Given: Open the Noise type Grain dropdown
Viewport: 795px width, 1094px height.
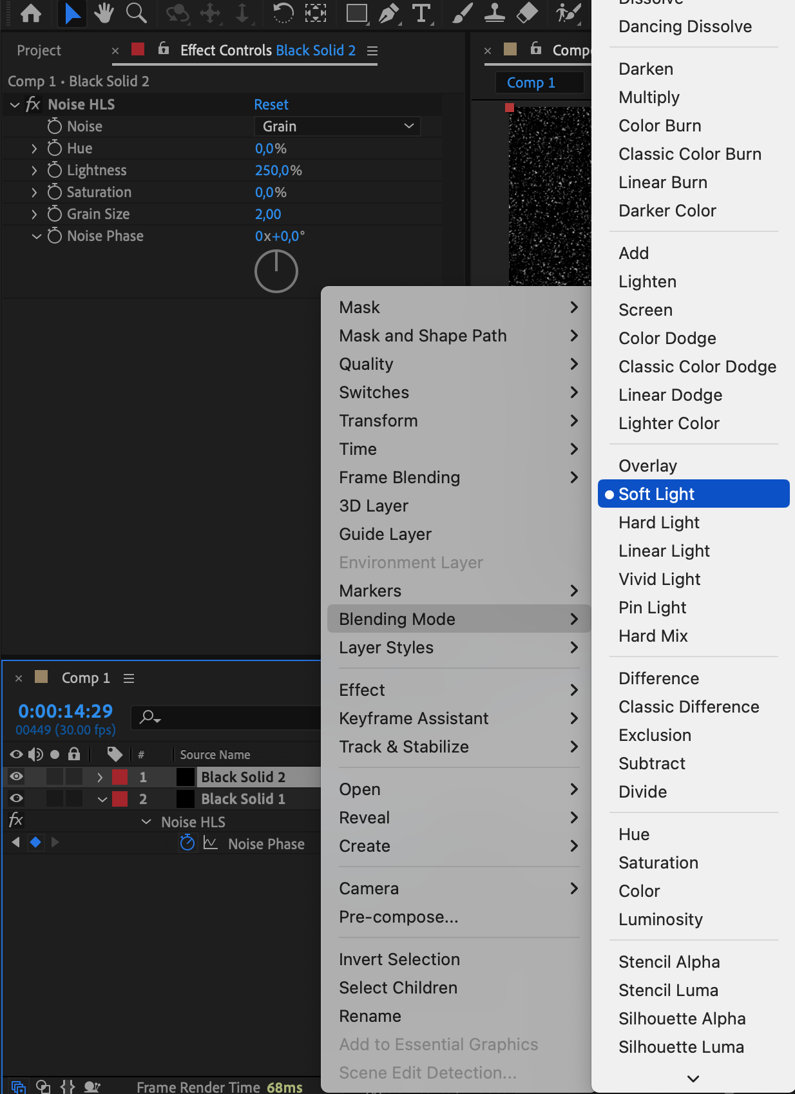Looking at the screenshot, I should coord(338,126).
